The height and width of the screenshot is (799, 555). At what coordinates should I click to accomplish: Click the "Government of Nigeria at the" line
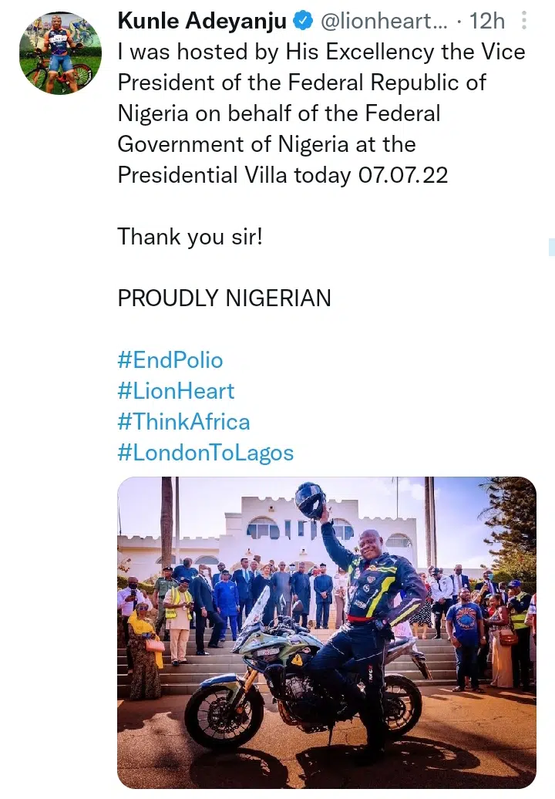coord(267,144)
